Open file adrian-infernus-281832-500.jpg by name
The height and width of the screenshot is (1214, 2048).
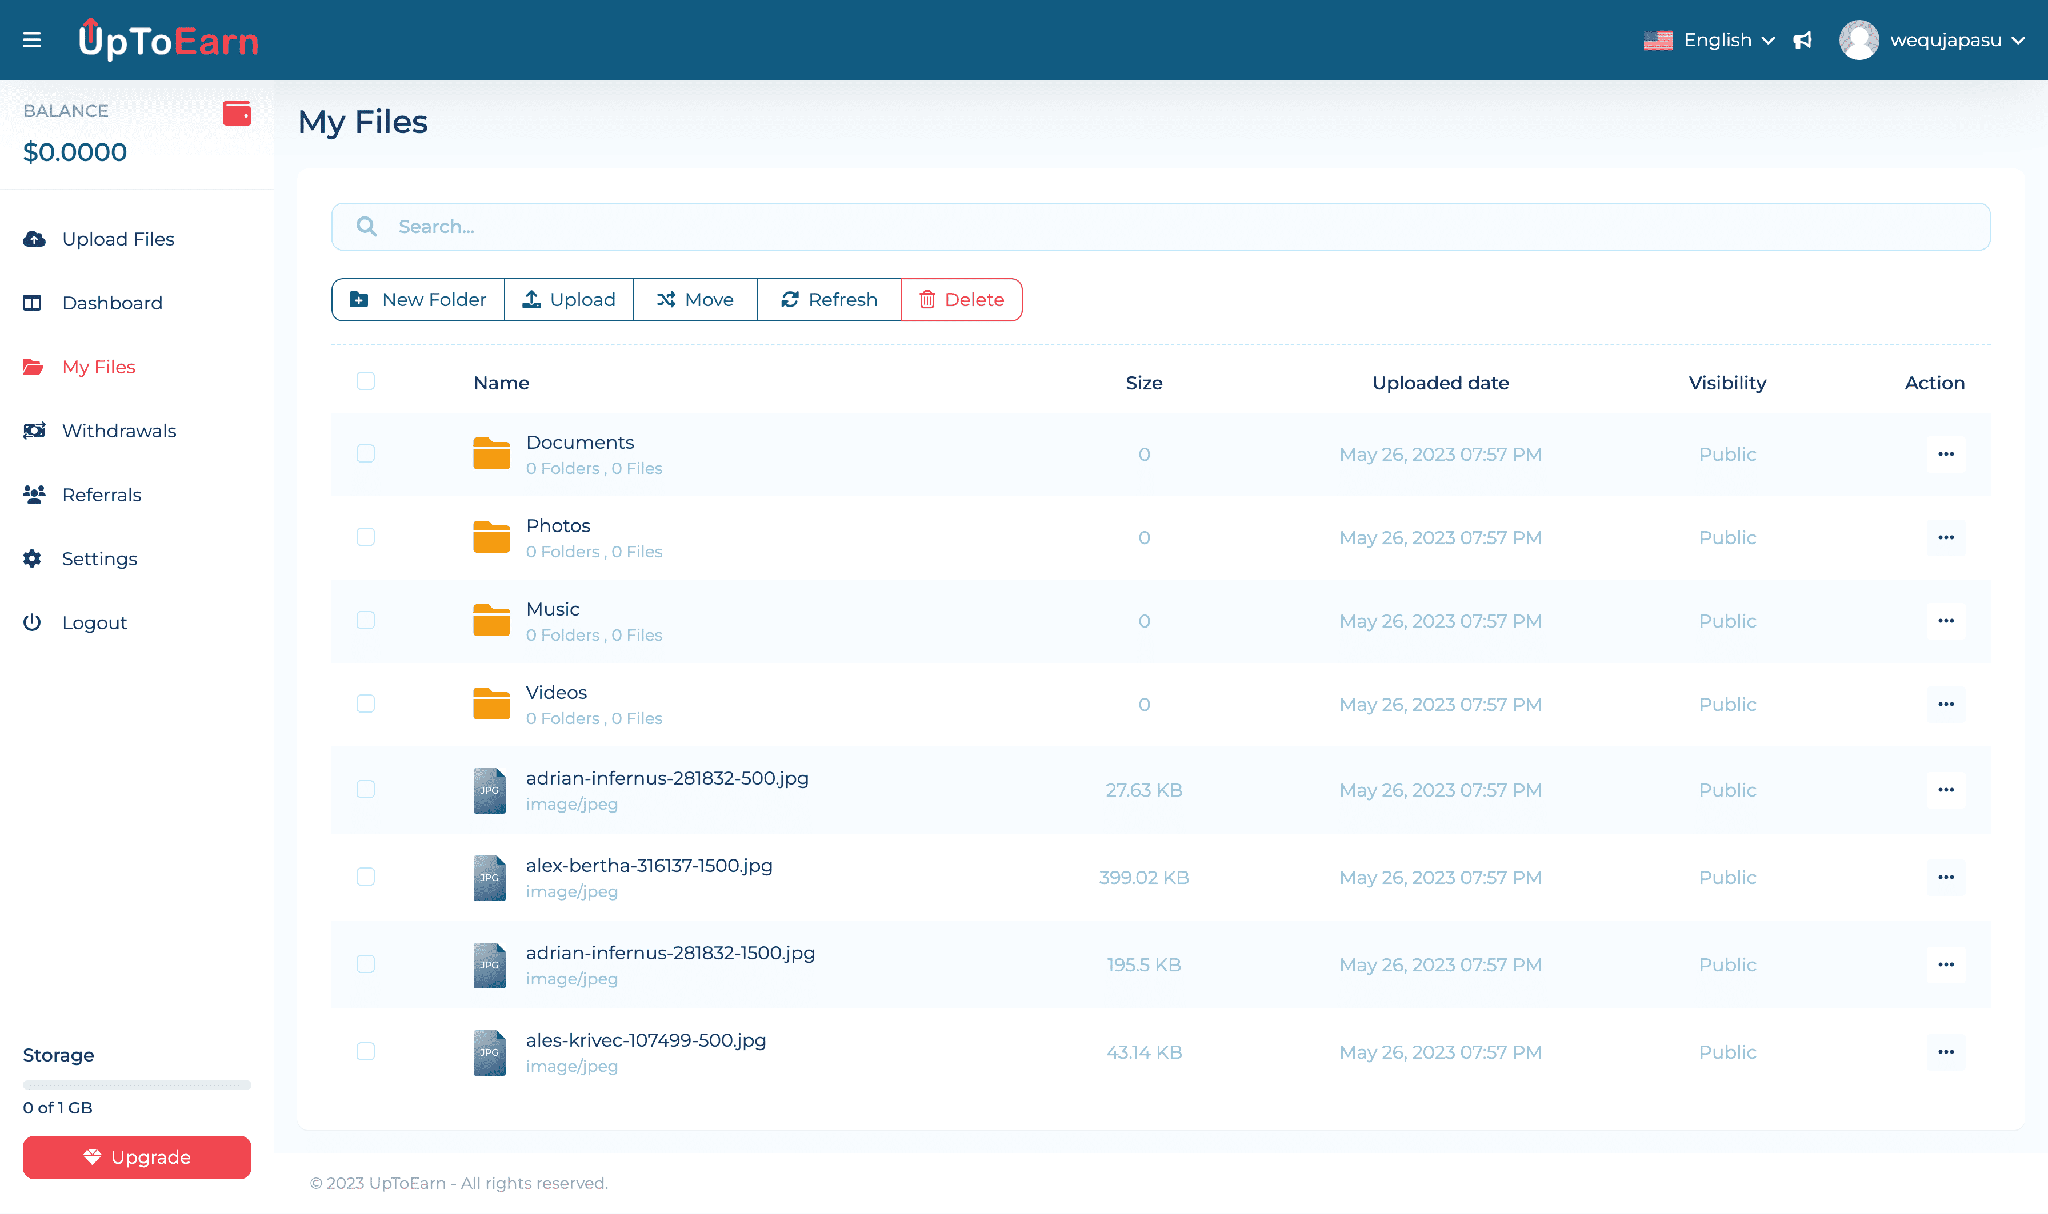667,778
